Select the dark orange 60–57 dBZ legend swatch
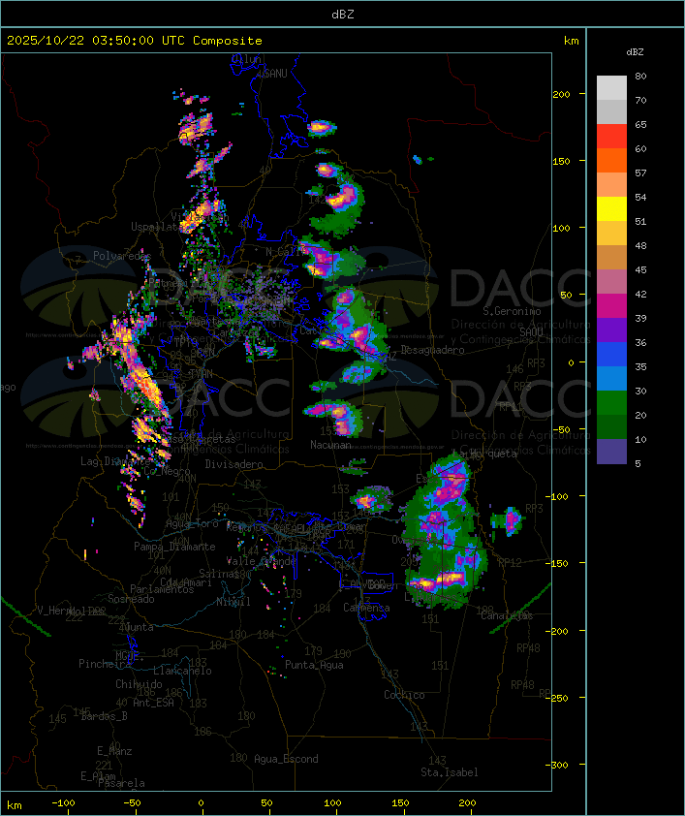Viewport: 685px width, 816px height. pyautogui.click(x=611, y=160)
